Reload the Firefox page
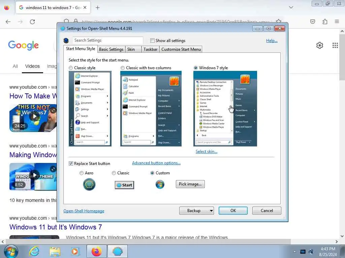345x258 pixels. 32,22
